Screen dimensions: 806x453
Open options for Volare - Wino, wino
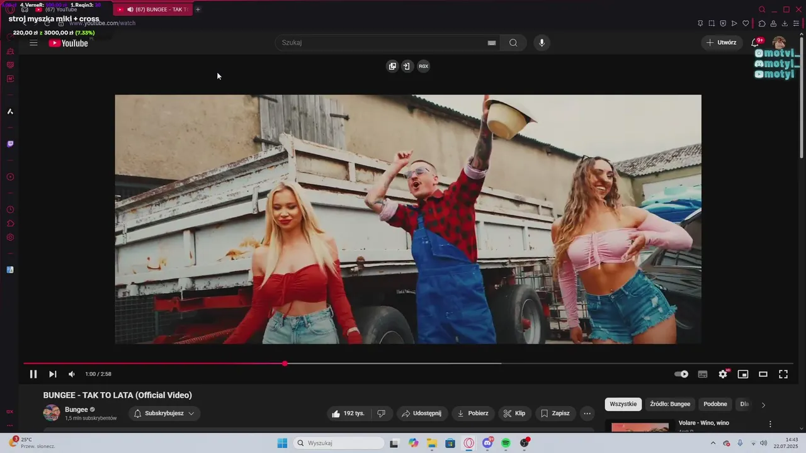coord(769,424)
